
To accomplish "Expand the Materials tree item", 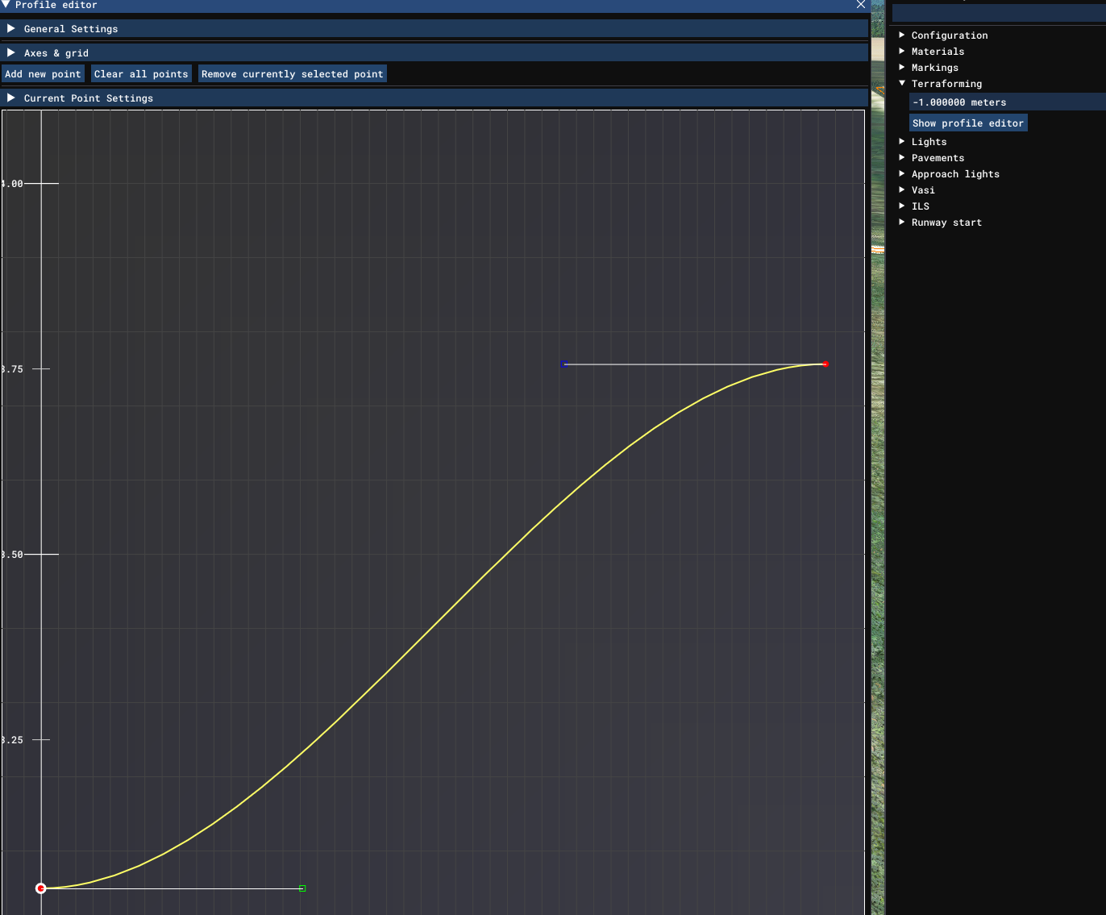I will (x=902, y=51).
